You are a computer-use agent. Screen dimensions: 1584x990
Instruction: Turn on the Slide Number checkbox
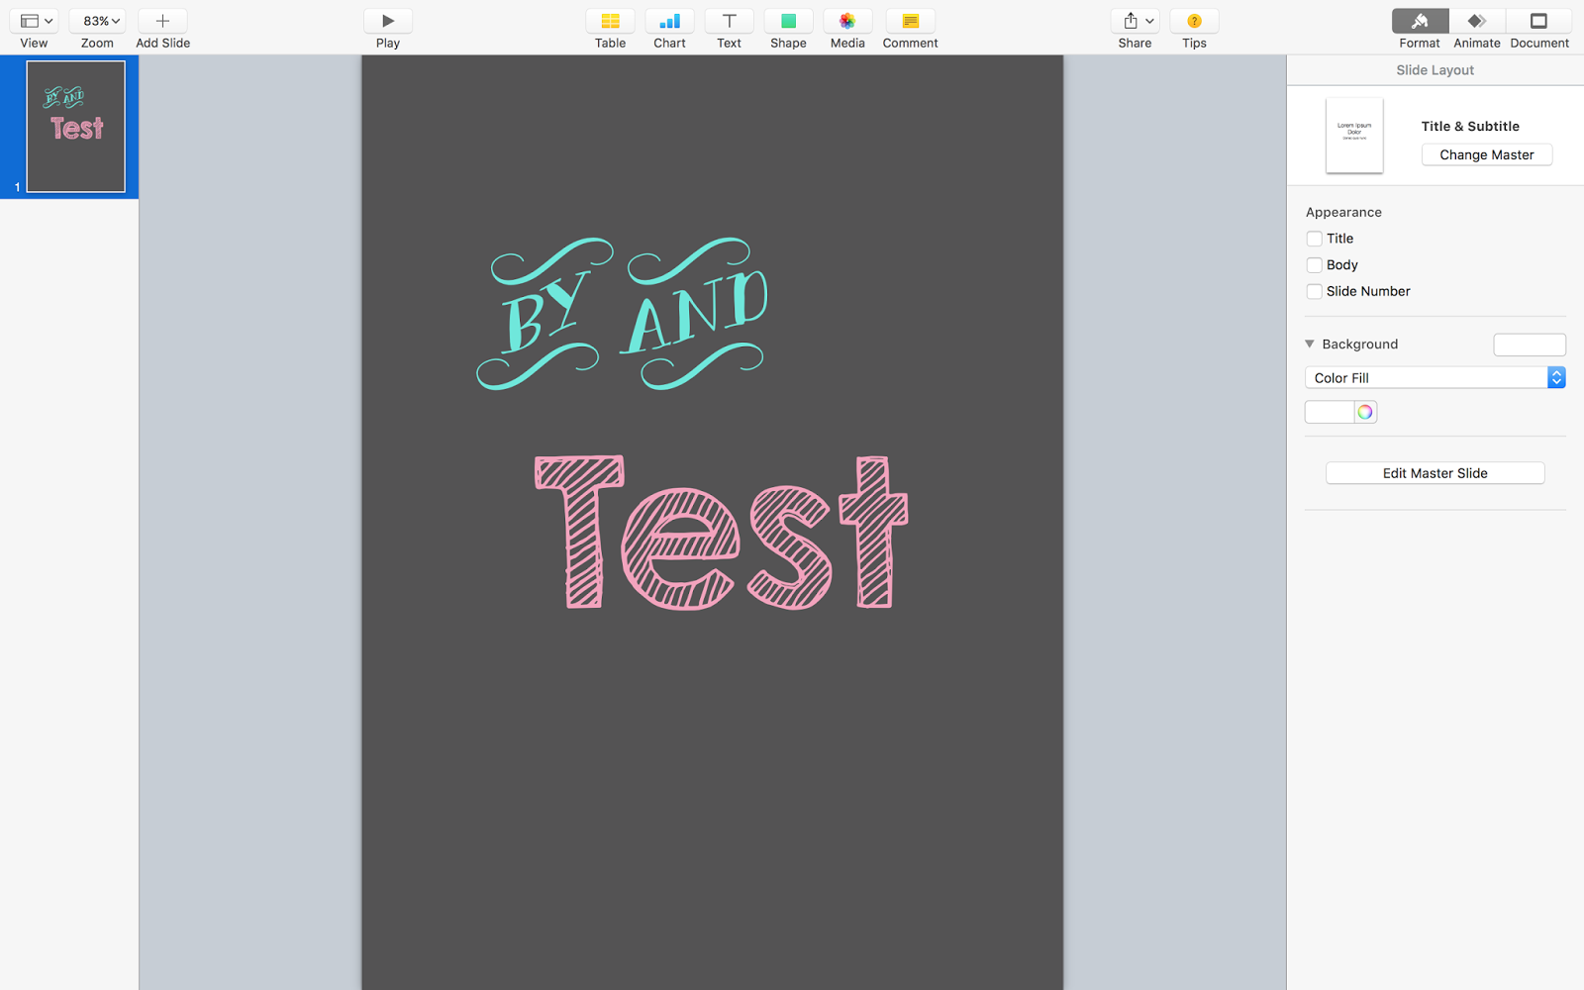pos(1315,291)
